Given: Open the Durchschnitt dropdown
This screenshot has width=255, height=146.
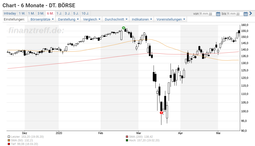Looking at the screenshot, I should tap(116, 19).
